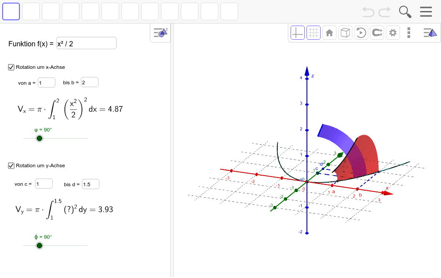This screenshot has width=441, height=278.
Task: Click the 'von c' input field
Action: (44, 184)
